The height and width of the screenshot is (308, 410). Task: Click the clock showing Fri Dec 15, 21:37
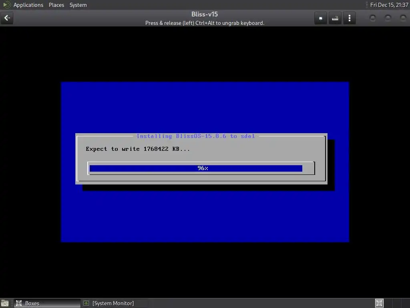click(x=389, y=5)
